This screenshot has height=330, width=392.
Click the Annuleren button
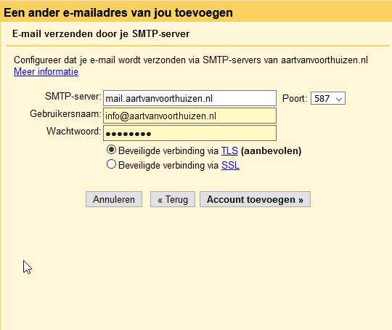tap(114, 199)
